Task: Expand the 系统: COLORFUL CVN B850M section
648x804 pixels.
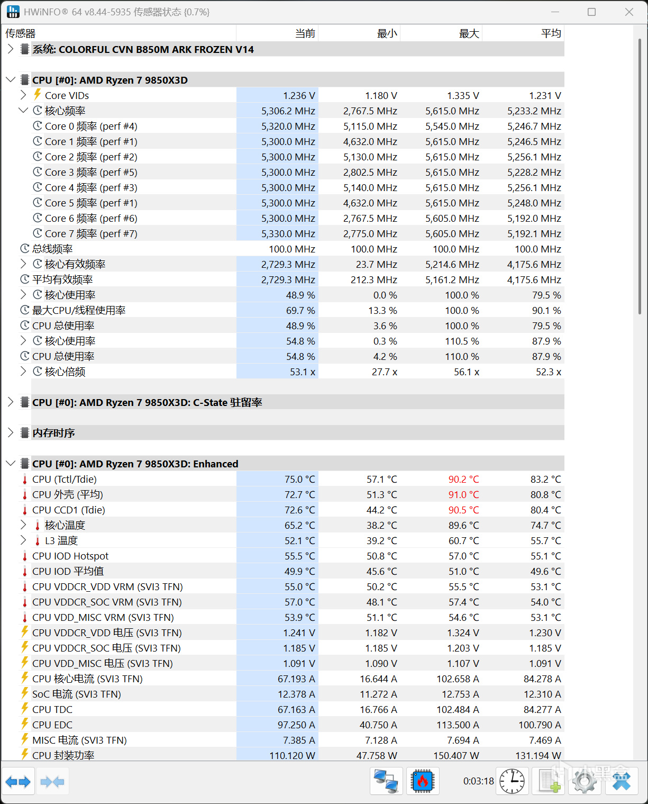Action: click(11, 49)
